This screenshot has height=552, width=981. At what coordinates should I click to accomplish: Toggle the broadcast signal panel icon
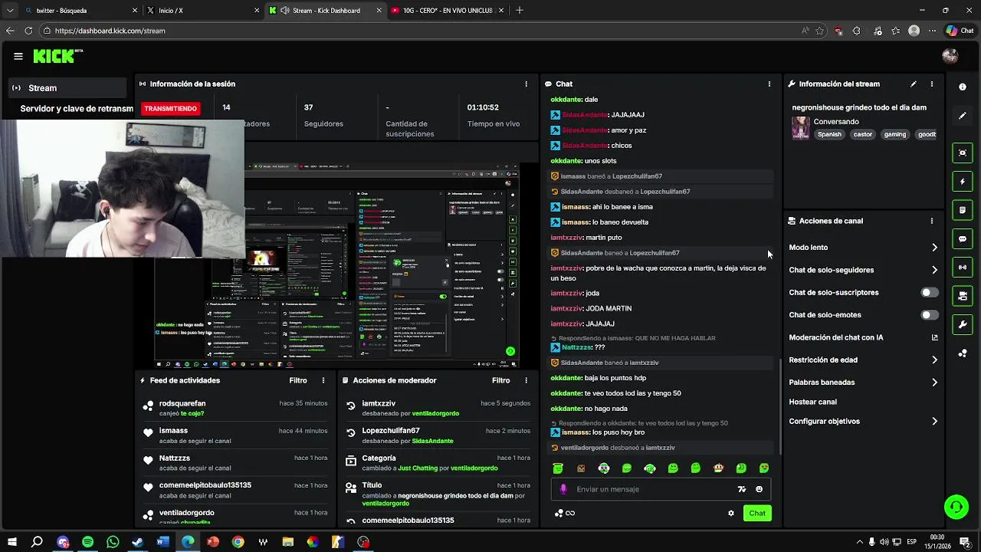[x=963, y=268]
